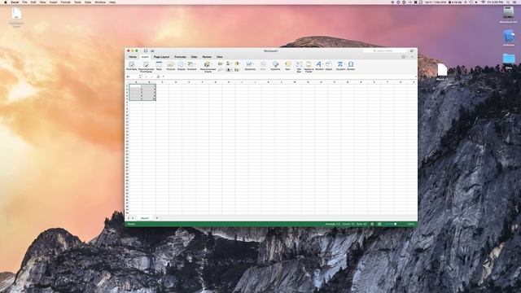
Task: Insert a Table from the ribbon
Action: [160, 65]
